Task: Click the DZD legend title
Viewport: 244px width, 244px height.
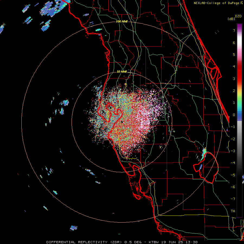Action: pyautogui.click(x=238, y=16)
